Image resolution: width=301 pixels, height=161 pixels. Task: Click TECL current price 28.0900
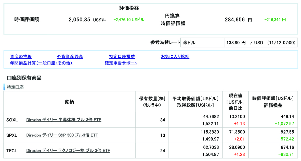(237, 147)
